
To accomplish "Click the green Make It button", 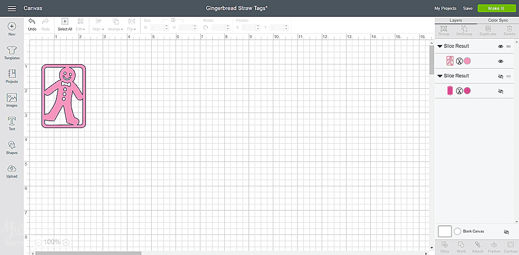I will [x=496, y=8].
